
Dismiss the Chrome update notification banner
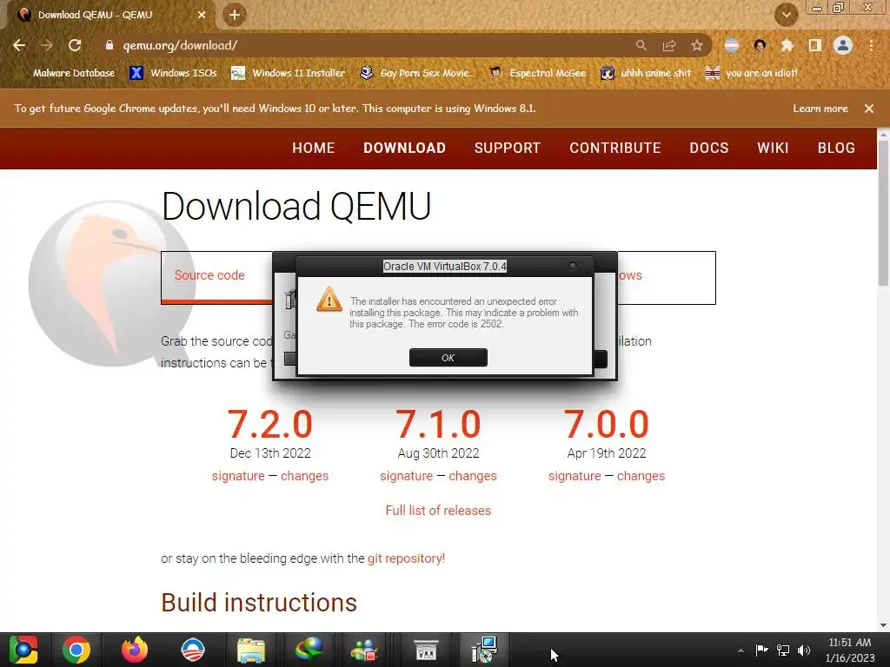(x=869, y=109)
